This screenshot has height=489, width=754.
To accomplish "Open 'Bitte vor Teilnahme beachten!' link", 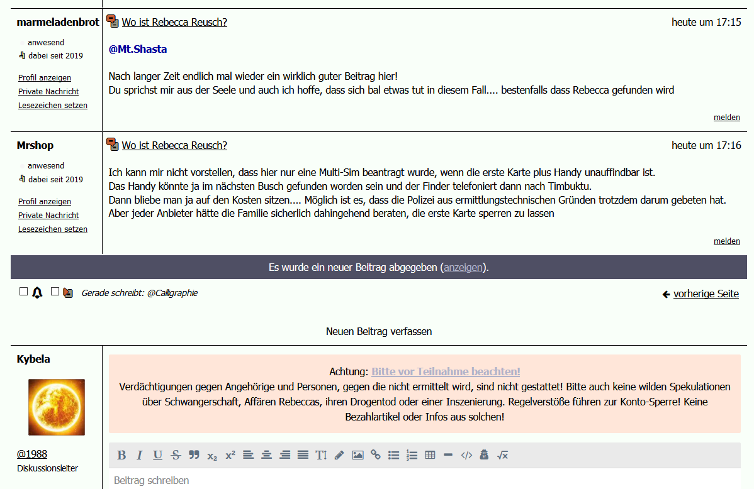I will pos(446,372).
